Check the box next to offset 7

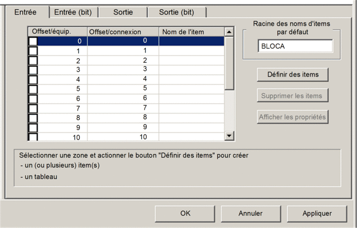pyautogui.click(x=33, y=108)
